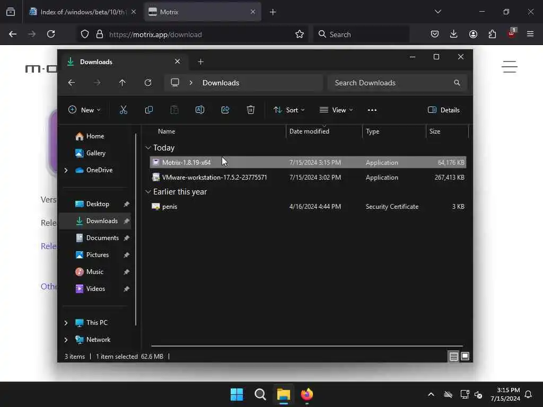This screenshot has height=407, width=543.
Task: Click the Rename icon in Explorer toolbar
Action: pyautogui.click(x=200, y=110)
